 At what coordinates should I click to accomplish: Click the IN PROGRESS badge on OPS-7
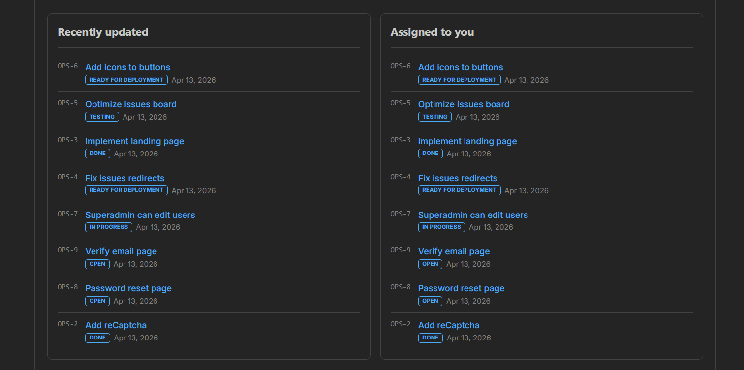(108, 227)
